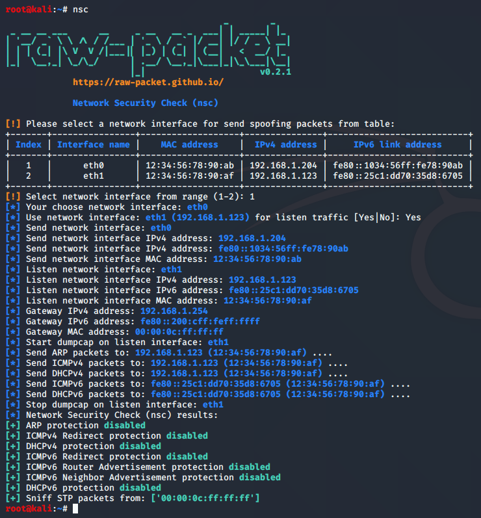Click the 192.168.1.204 table cell

point(283,165)
